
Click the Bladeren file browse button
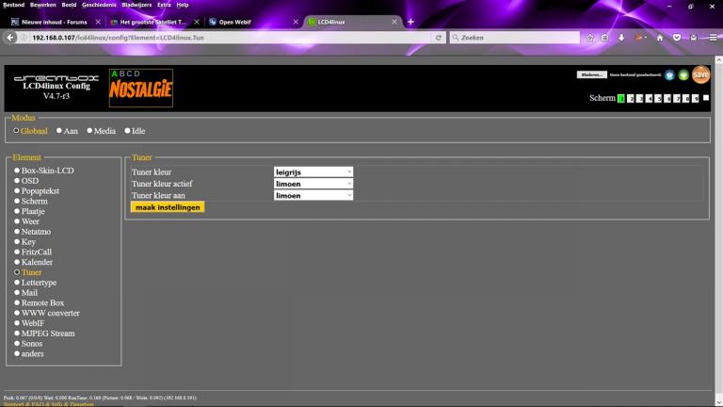591,74
